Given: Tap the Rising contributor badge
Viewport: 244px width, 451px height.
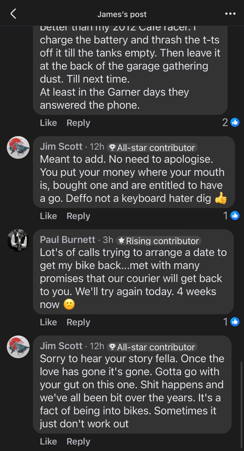Looking at the screenshot, I should coord(159,241).
